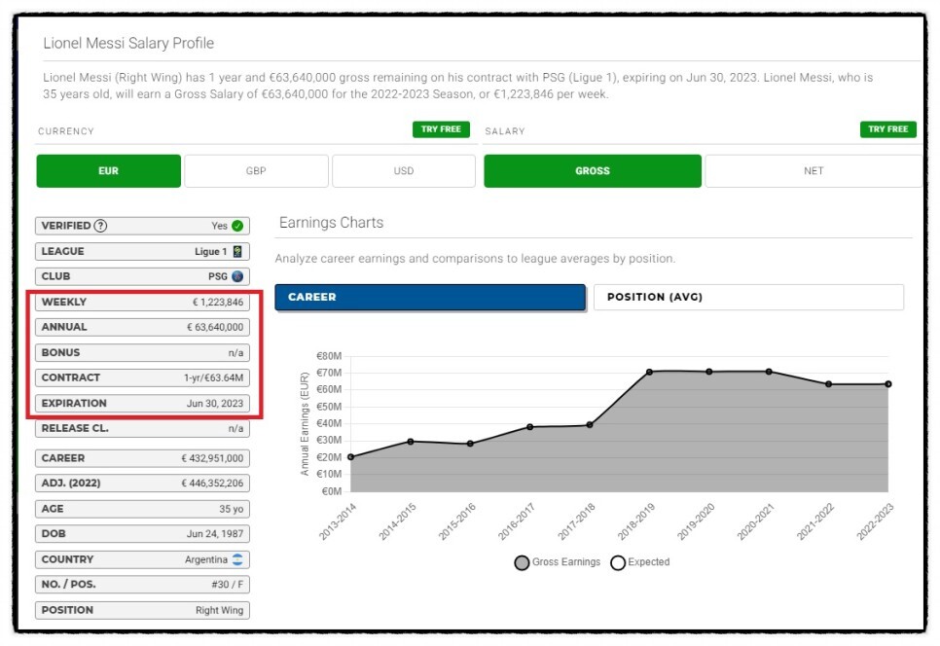Click the No. / Pos. value #30 / F
The height and width of the screenshot is (646, 940).
pyautogui.click(x=227, y=585)
